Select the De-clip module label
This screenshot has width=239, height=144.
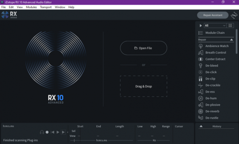210,79
